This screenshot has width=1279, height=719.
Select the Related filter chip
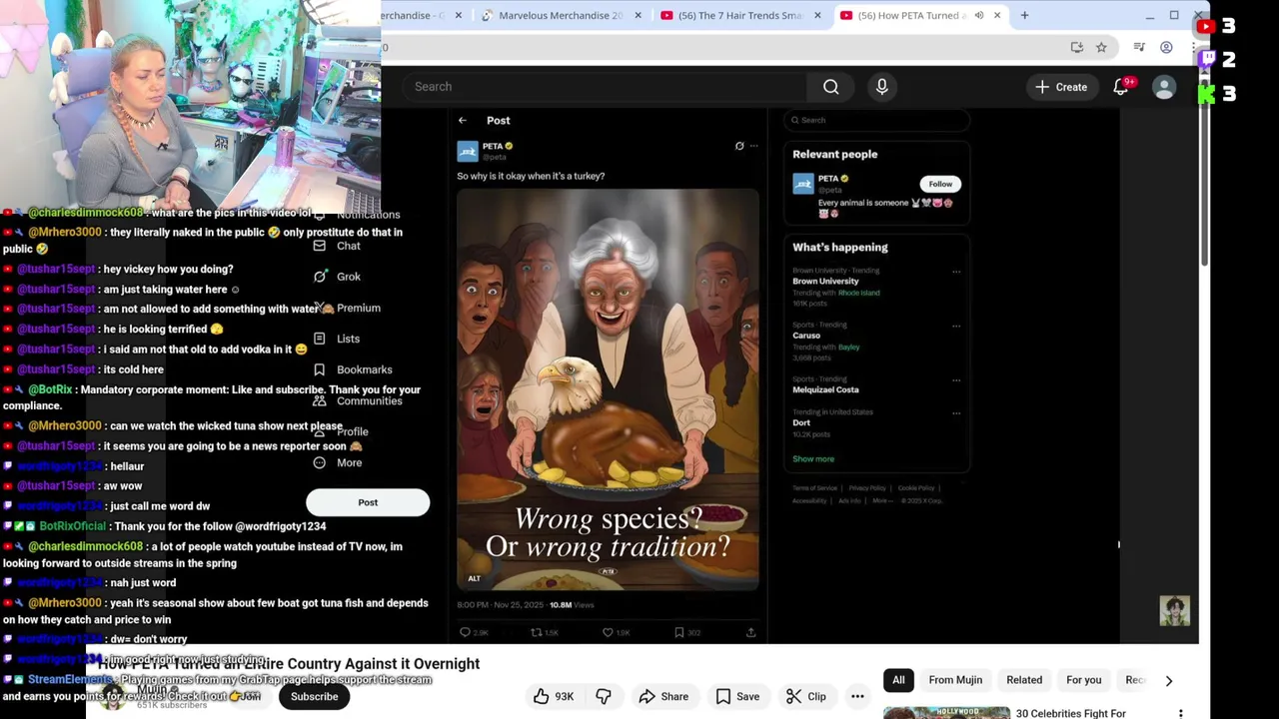click(x=1024, y=680)
